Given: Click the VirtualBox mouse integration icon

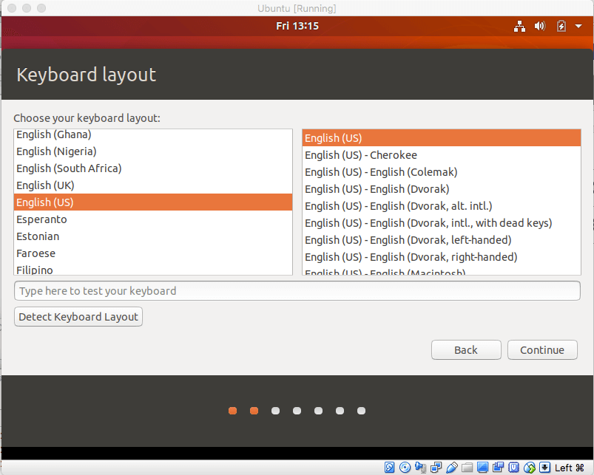Looking at the screenshot, I should coord(529,468).
